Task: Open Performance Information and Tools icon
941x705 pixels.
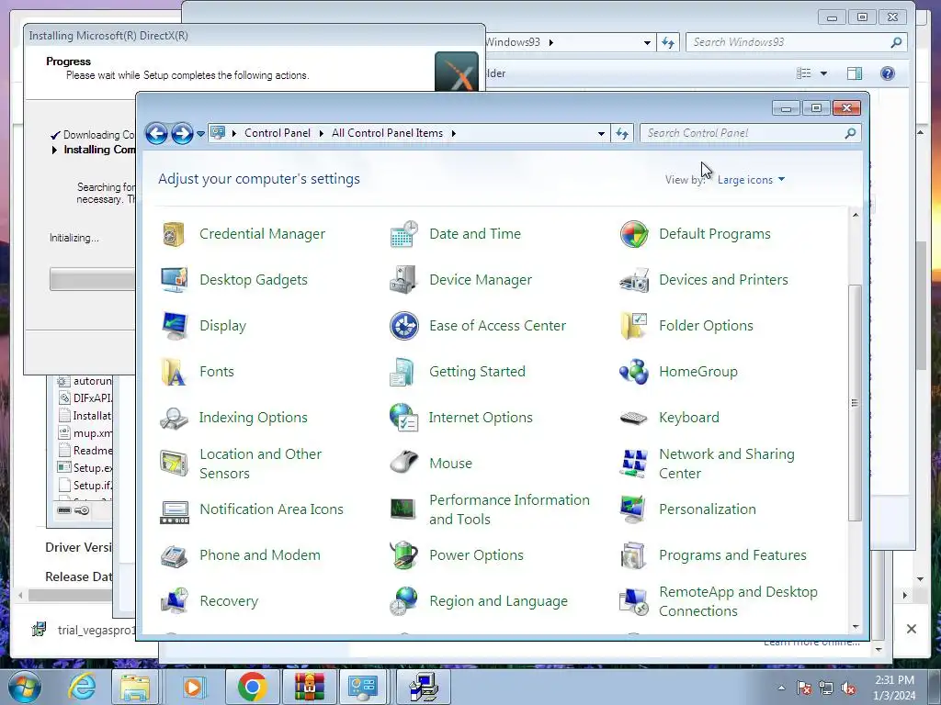Action: pyautogui.click(x=404, y=509)
